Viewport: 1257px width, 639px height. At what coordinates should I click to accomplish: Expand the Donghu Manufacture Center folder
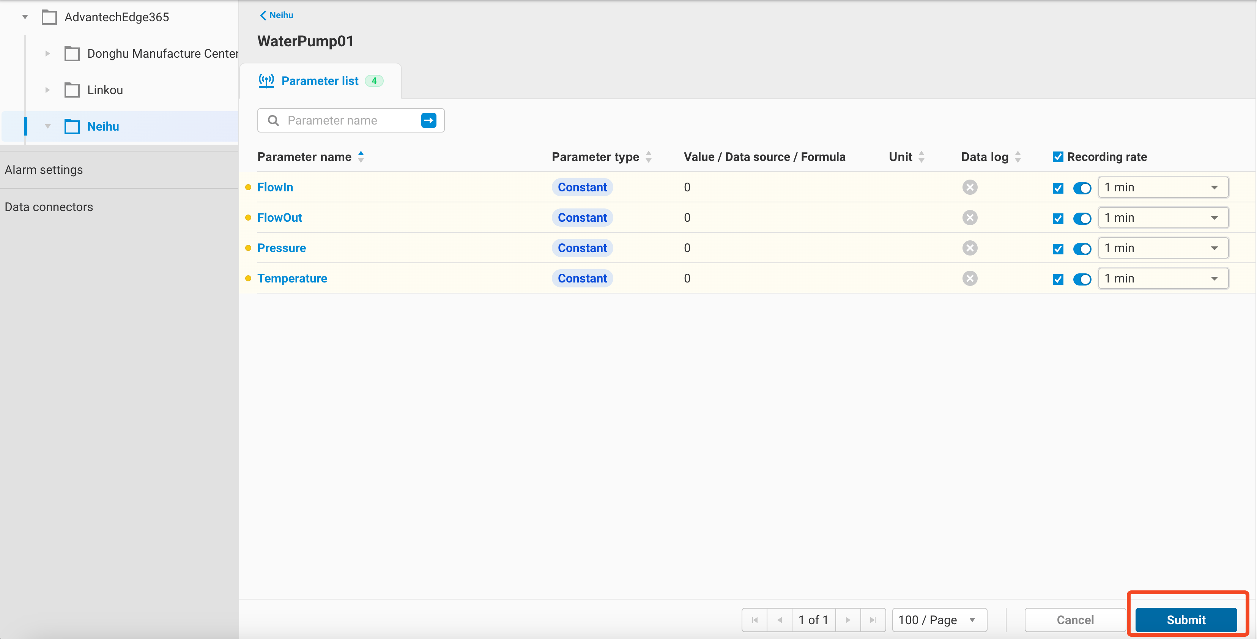47,54
